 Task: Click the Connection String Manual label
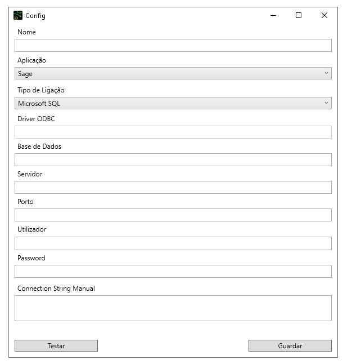[56, 288]
